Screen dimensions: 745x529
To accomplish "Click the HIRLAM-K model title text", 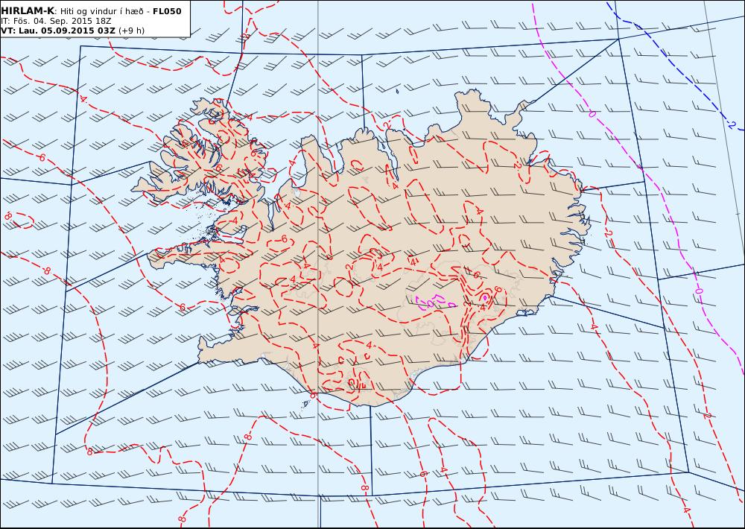I will (x=28, y=11).
